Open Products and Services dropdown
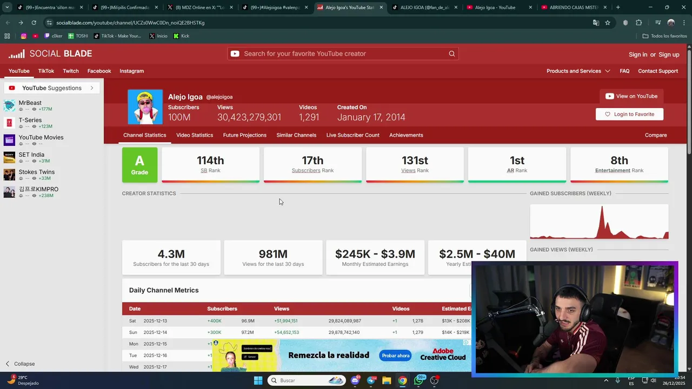The height and width of the screenshot is (389, 692). tap(578, 71)
